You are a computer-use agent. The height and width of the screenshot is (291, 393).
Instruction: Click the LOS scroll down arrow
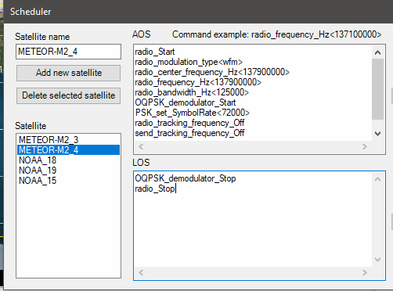pyautogui.click(x=377, y=260)
